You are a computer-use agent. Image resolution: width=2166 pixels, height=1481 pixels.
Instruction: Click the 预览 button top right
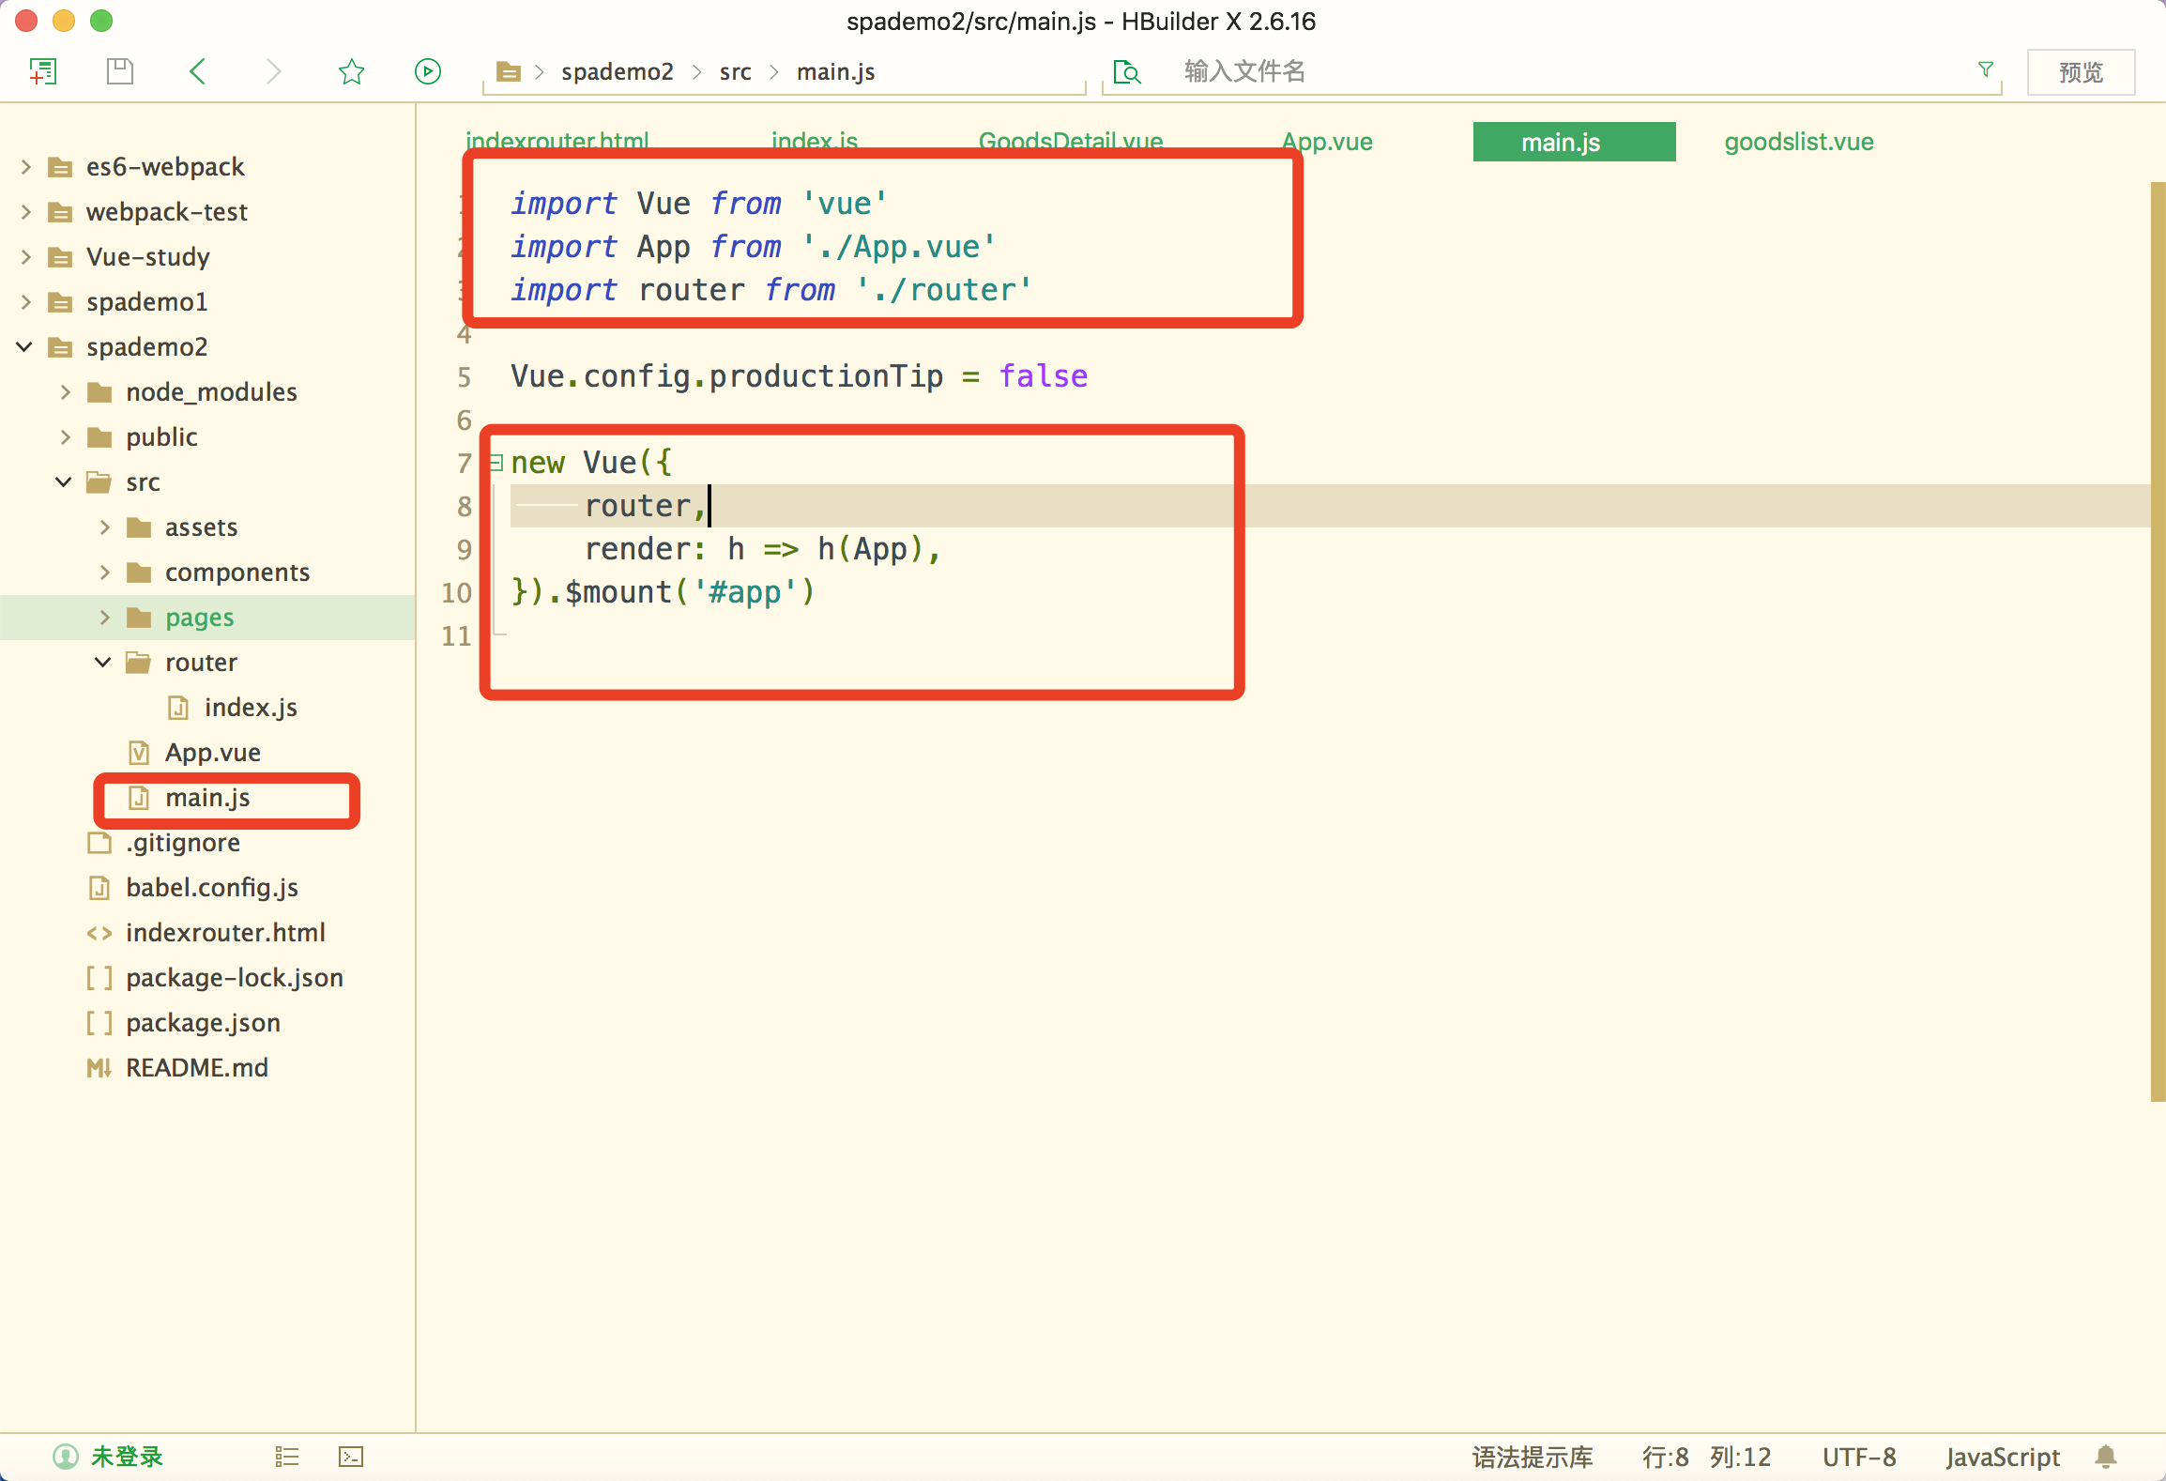[2081, 69]
